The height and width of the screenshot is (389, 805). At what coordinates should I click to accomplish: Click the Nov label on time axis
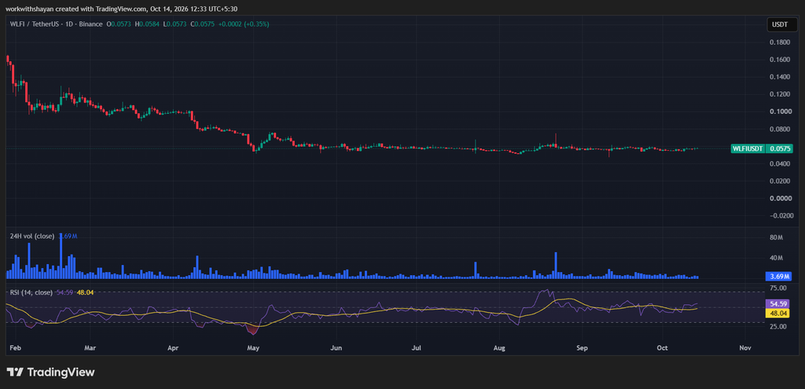coord(745,348)
